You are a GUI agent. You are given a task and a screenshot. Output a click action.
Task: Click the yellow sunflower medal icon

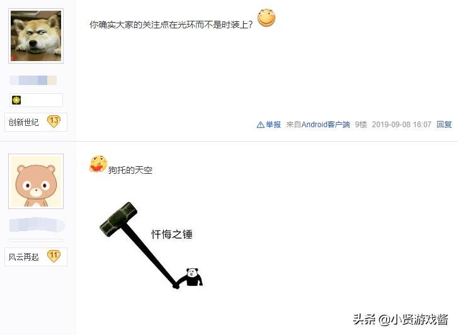16,100
